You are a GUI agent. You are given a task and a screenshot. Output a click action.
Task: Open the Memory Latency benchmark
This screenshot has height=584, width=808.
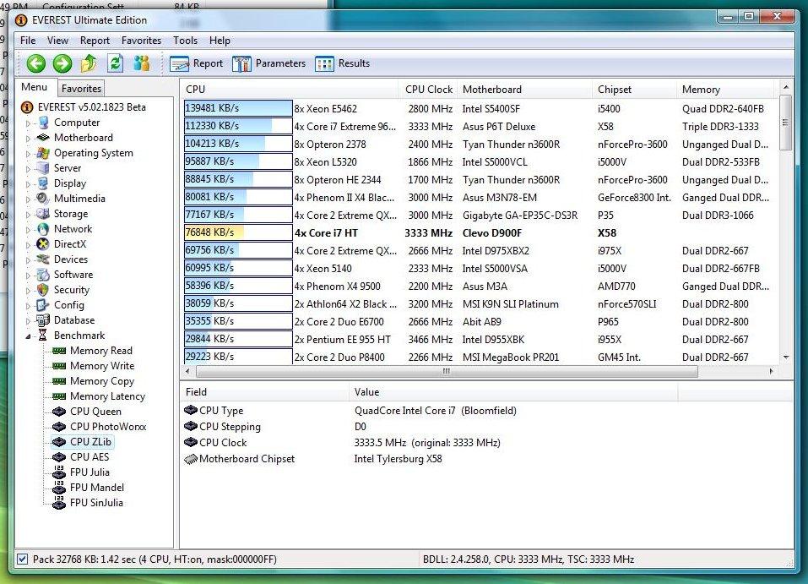(x=108, y=396)
